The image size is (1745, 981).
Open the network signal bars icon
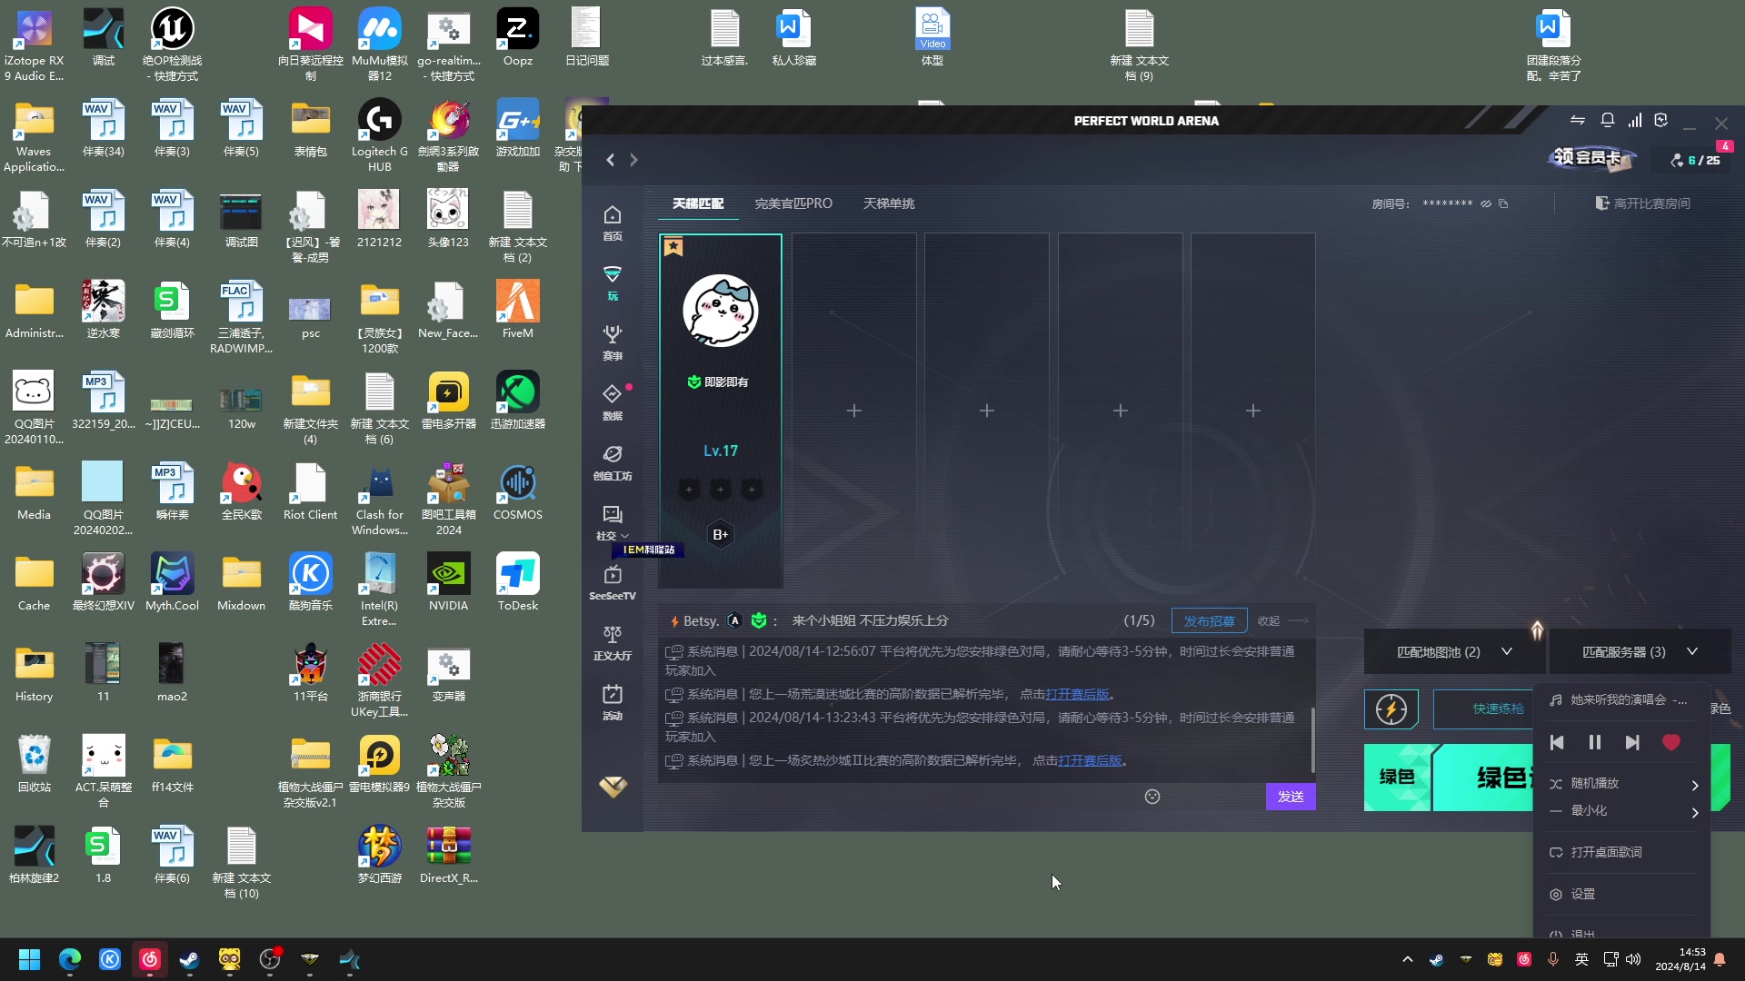1635,121
